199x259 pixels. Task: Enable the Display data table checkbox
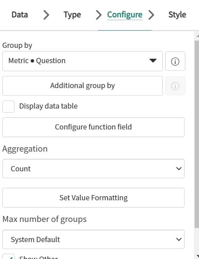8,106
